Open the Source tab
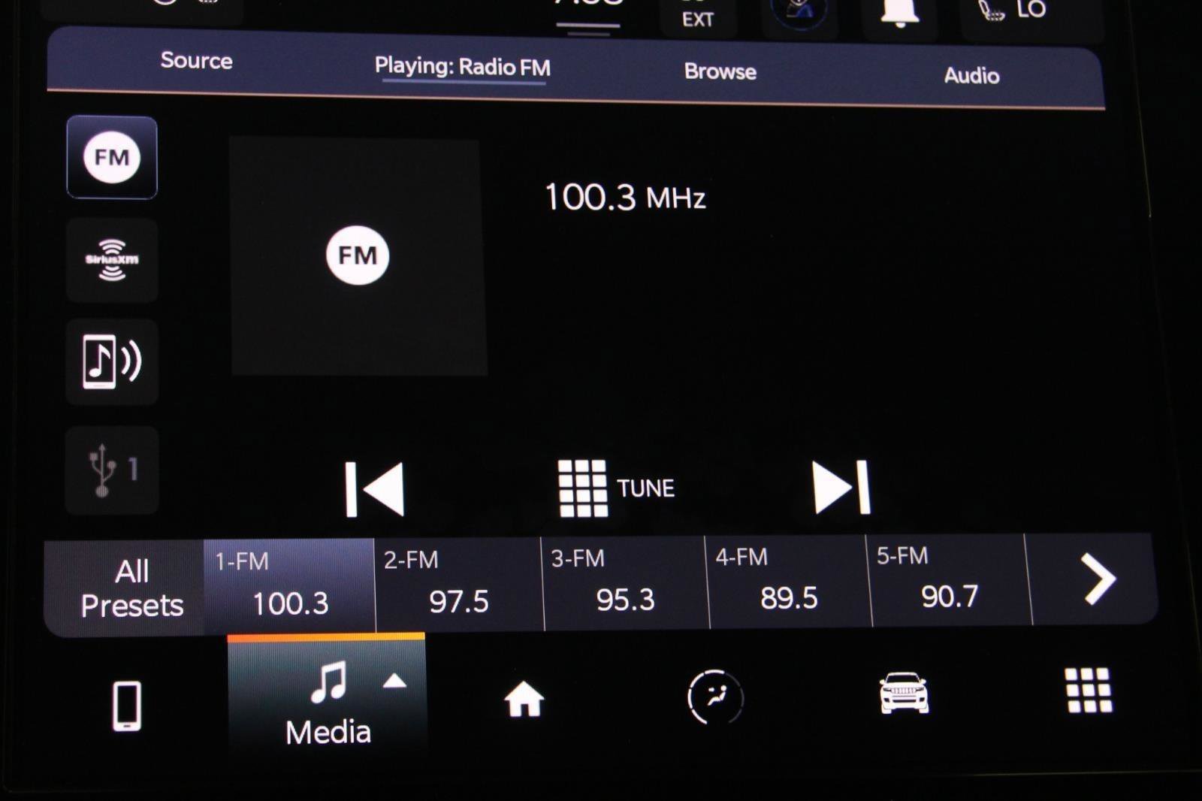1202x801 pixels. coord(196,61)
